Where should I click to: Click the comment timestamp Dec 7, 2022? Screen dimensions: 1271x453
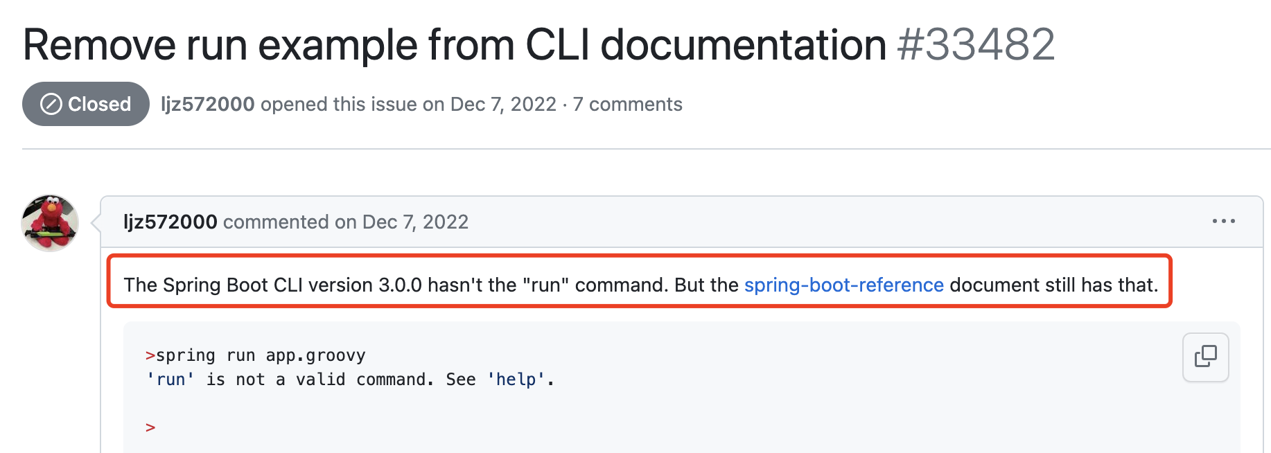(415, 222)
